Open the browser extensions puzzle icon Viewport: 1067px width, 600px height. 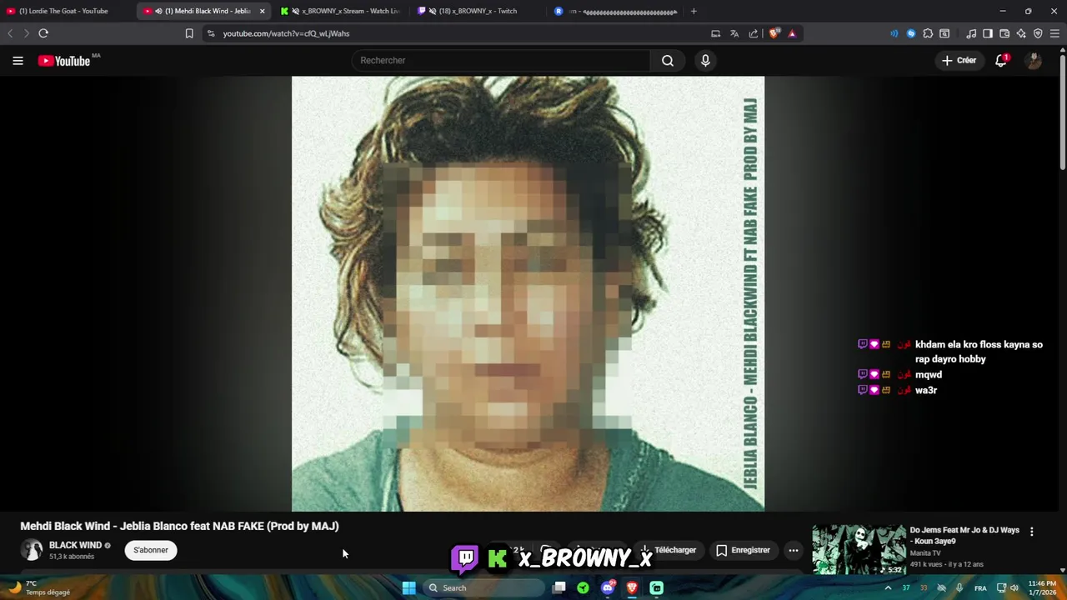pyautogui.click(x=928, y=33)
